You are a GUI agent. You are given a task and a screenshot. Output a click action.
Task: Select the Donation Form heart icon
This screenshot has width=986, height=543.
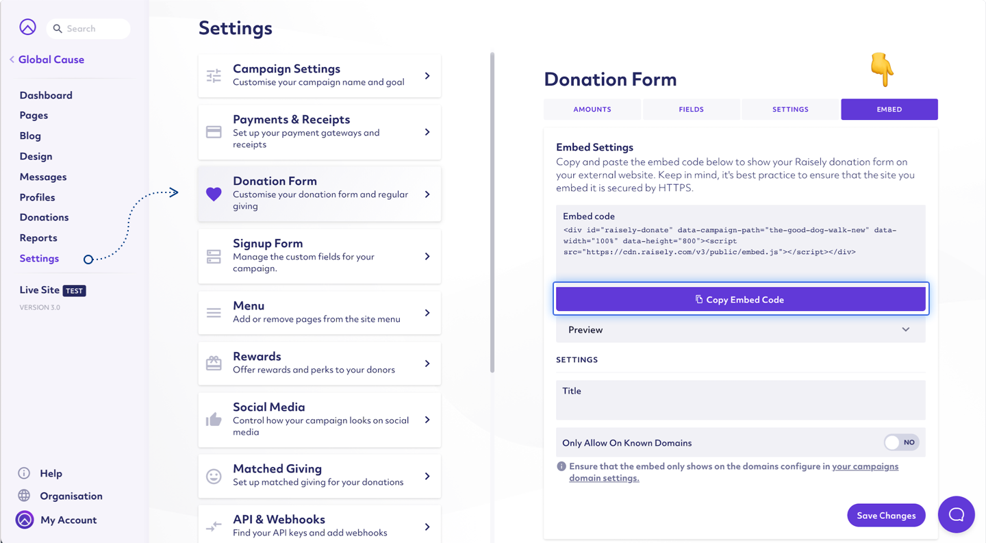(x=213, y=194)
